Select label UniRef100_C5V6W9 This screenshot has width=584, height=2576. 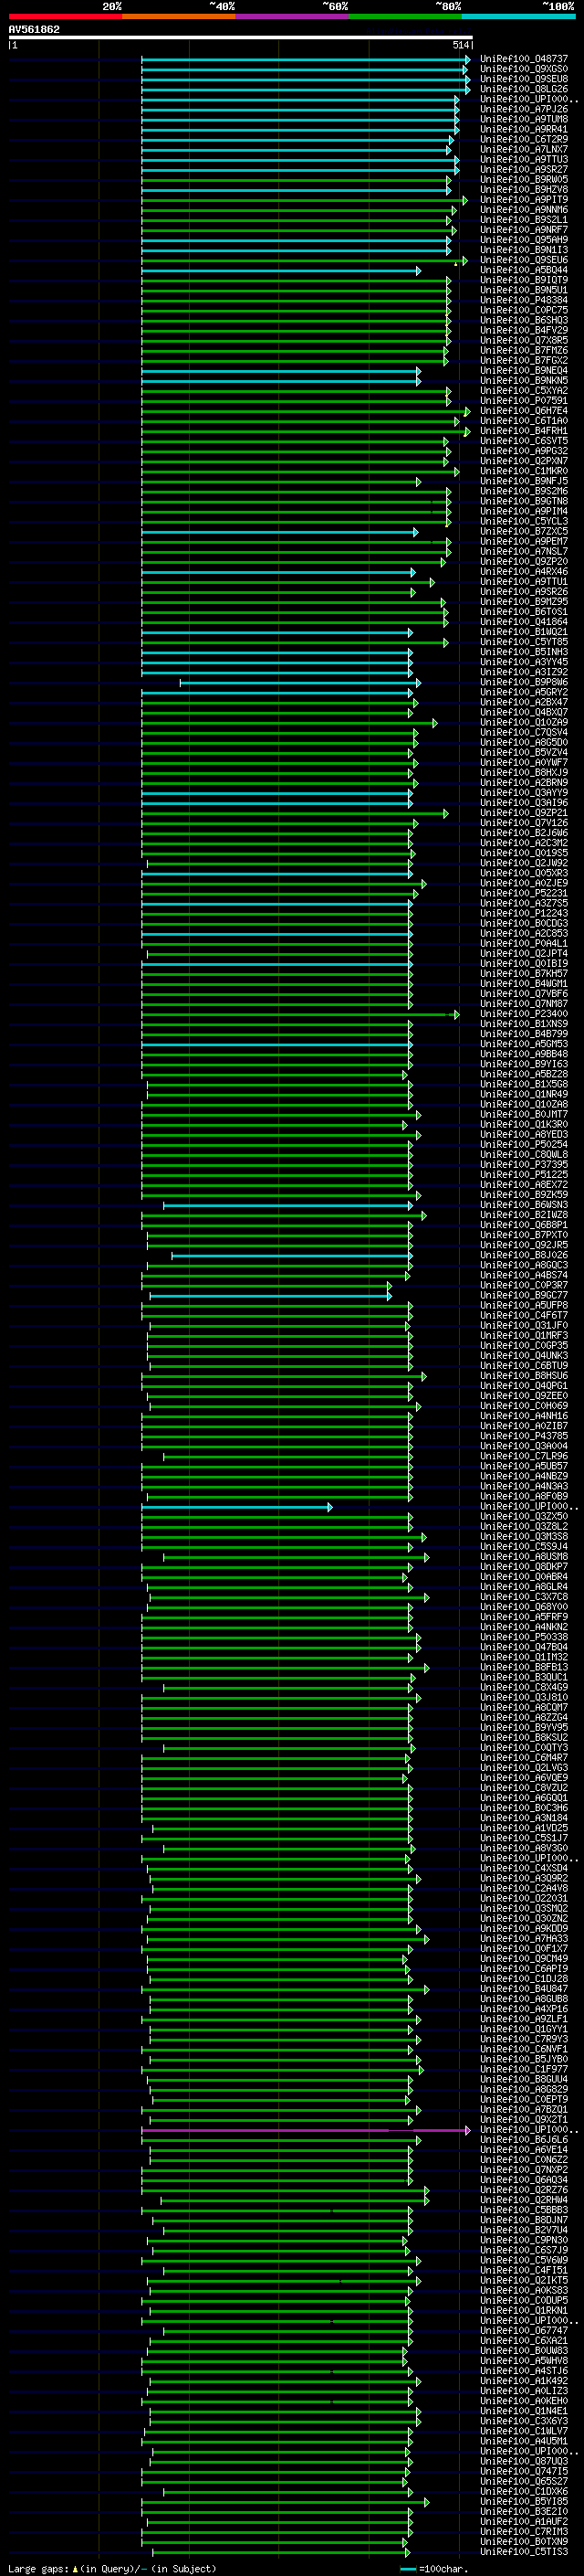pos(524,2260)
